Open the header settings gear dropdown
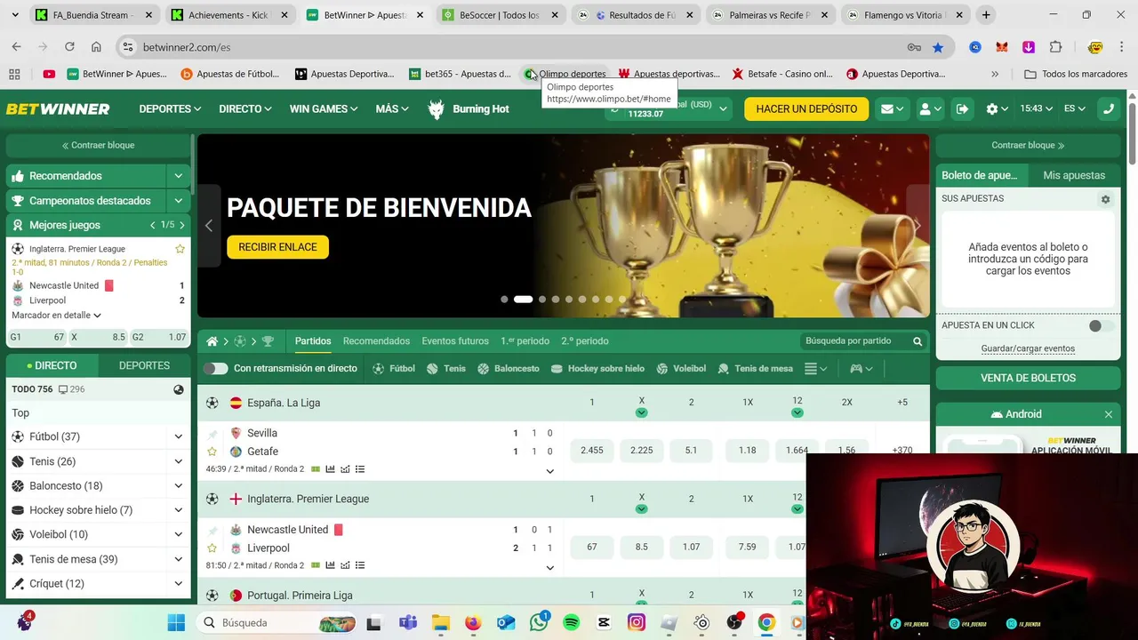Screen dimensions: 1138x640 (998, 108)
